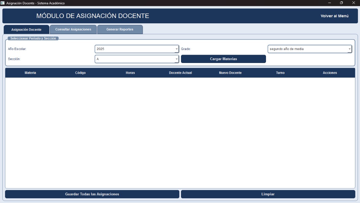Viewport: 360px width, 203px height.
Task: Click Volver al Menú
Action: (x=334, y=16)
